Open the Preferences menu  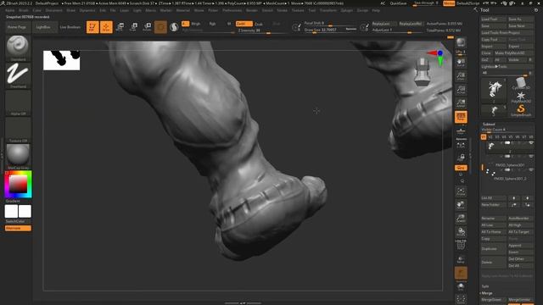(232, 10)
